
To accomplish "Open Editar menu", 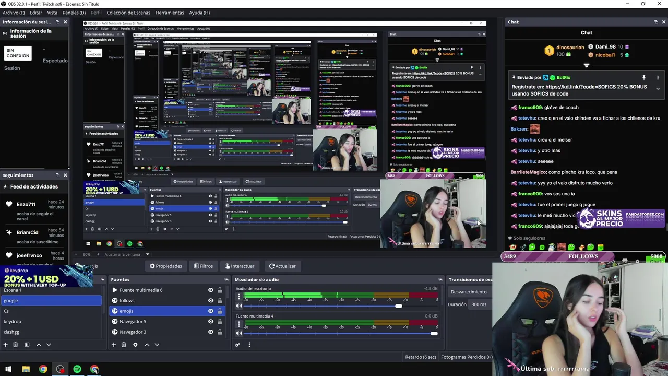I will pyautogui.click(x=36, y=13).
